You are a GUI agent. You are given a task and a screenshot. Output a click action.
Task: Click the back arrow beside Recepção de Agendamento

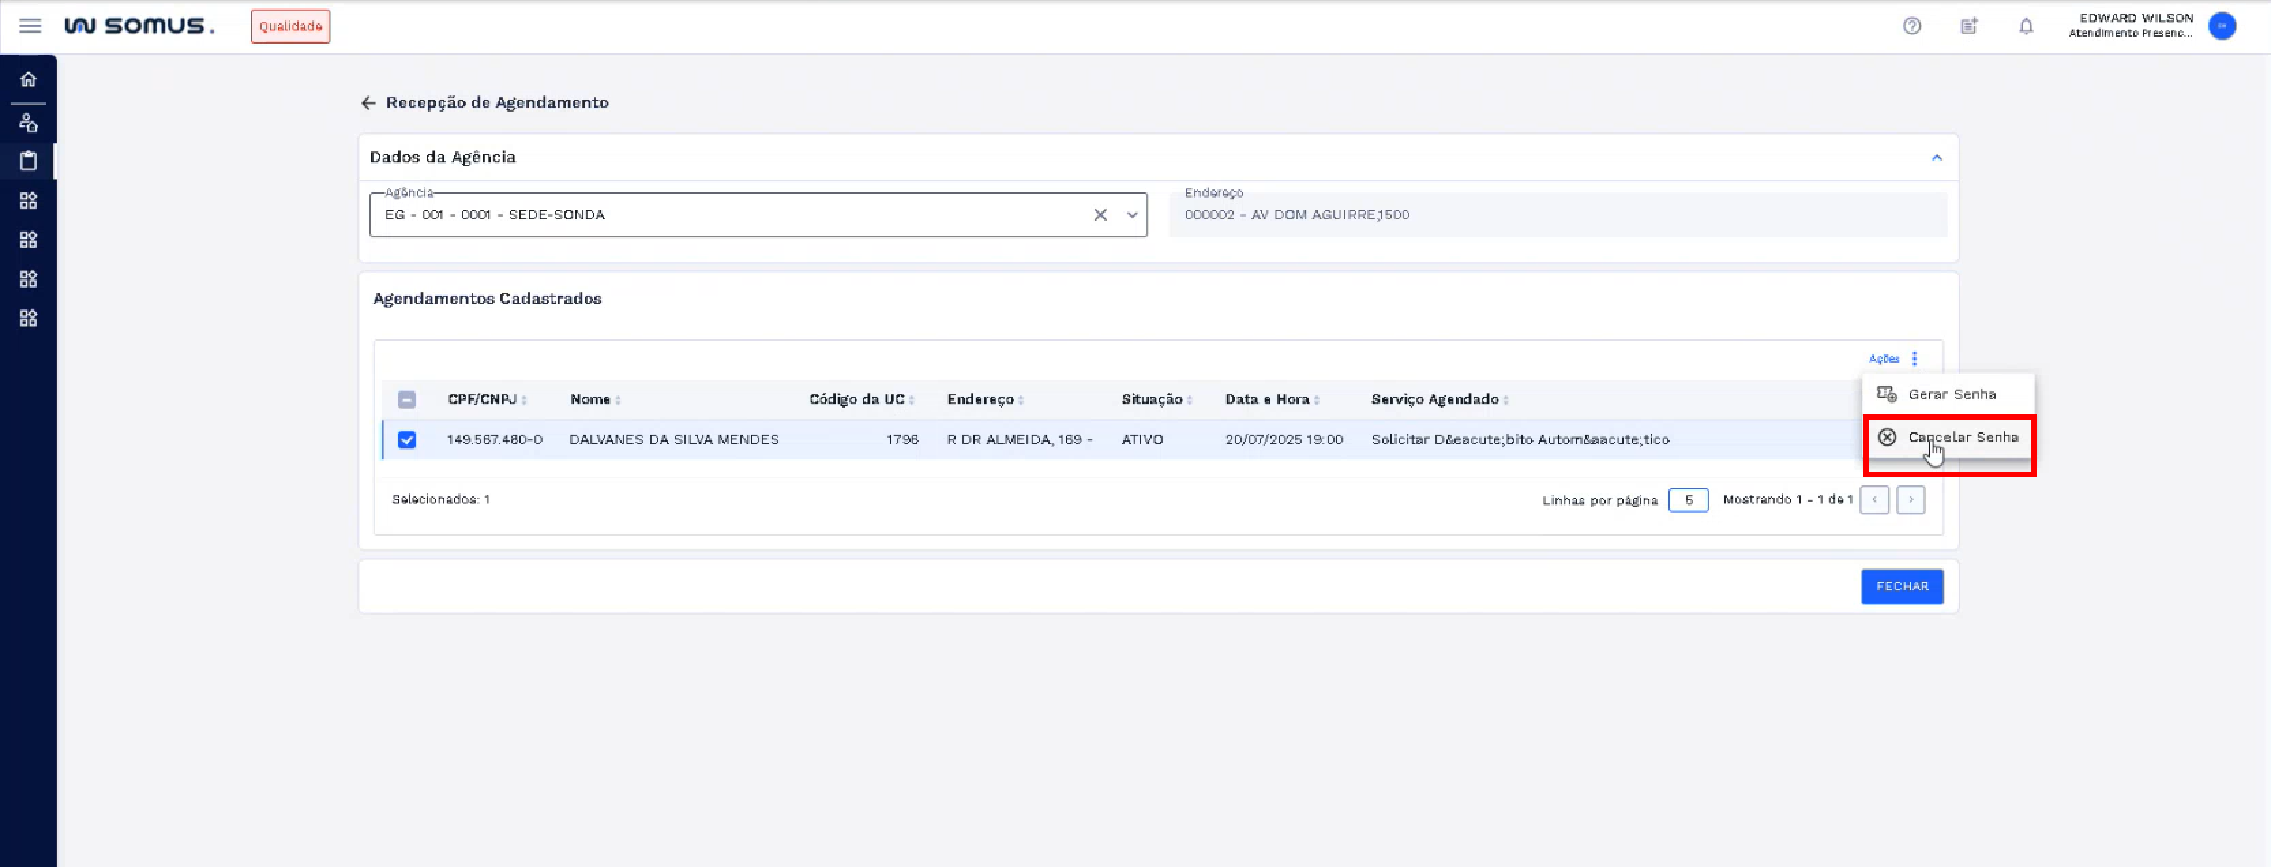click(x=369, y=103)
